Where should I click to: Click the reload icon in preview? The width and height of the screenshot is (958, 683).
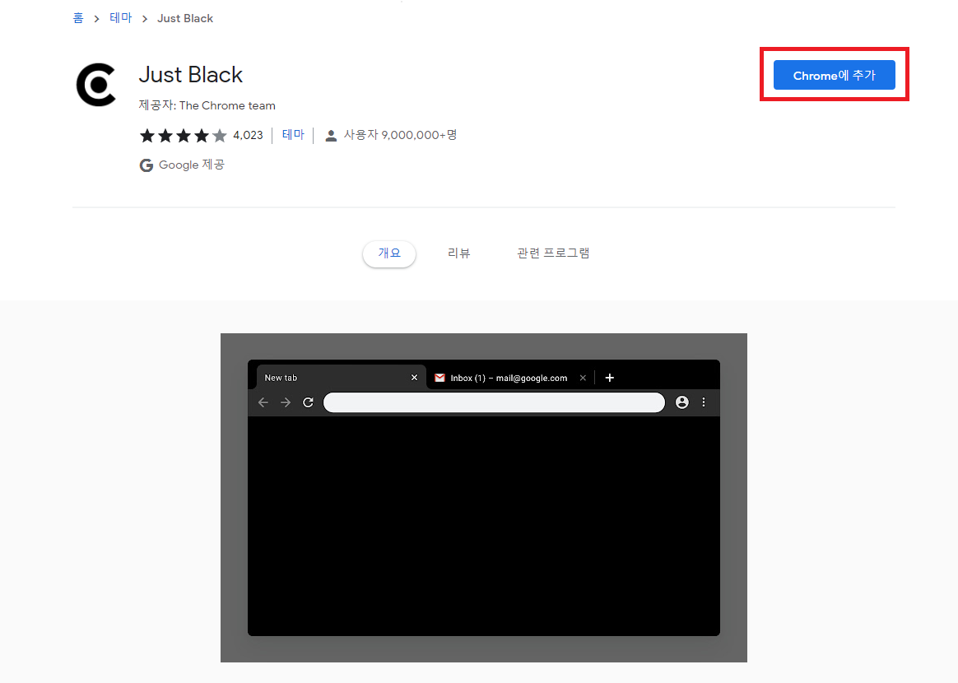tap(308, 402)
